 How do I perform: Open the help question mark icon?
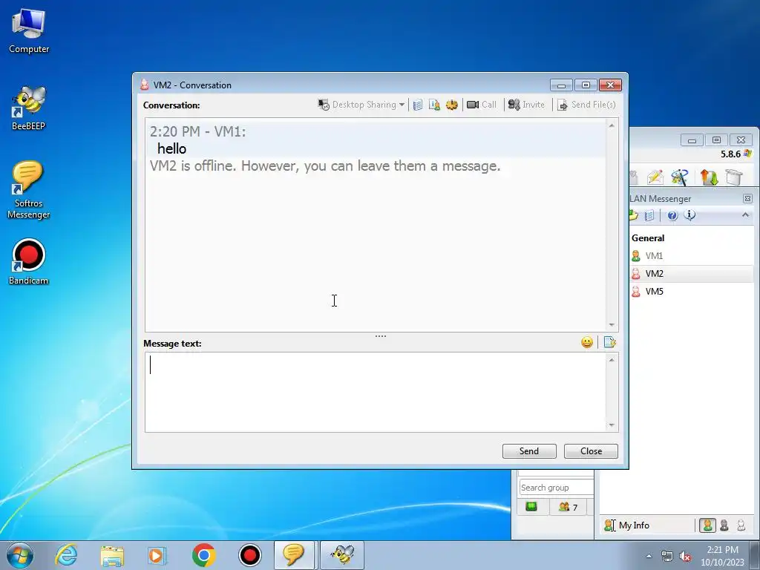click(672, 216)
